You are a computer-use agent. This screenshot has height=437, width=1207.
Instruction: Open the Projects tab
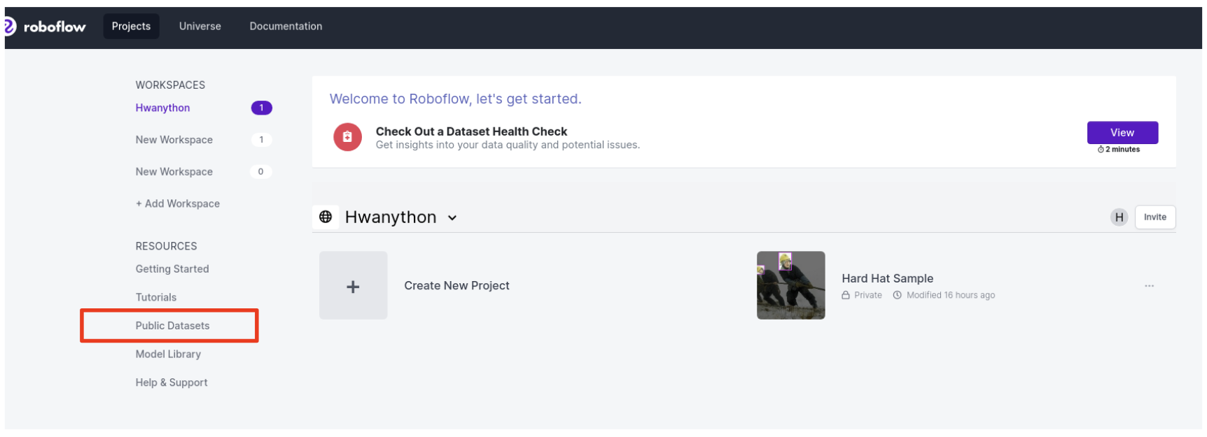131,27
